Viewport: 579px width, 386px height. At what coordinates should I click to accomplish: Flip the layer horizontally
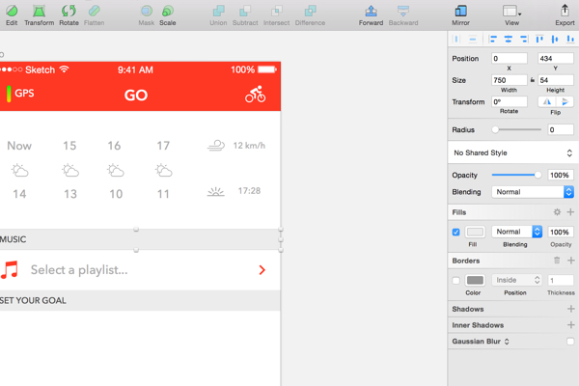pyautogui.click(x=546, y=101)
